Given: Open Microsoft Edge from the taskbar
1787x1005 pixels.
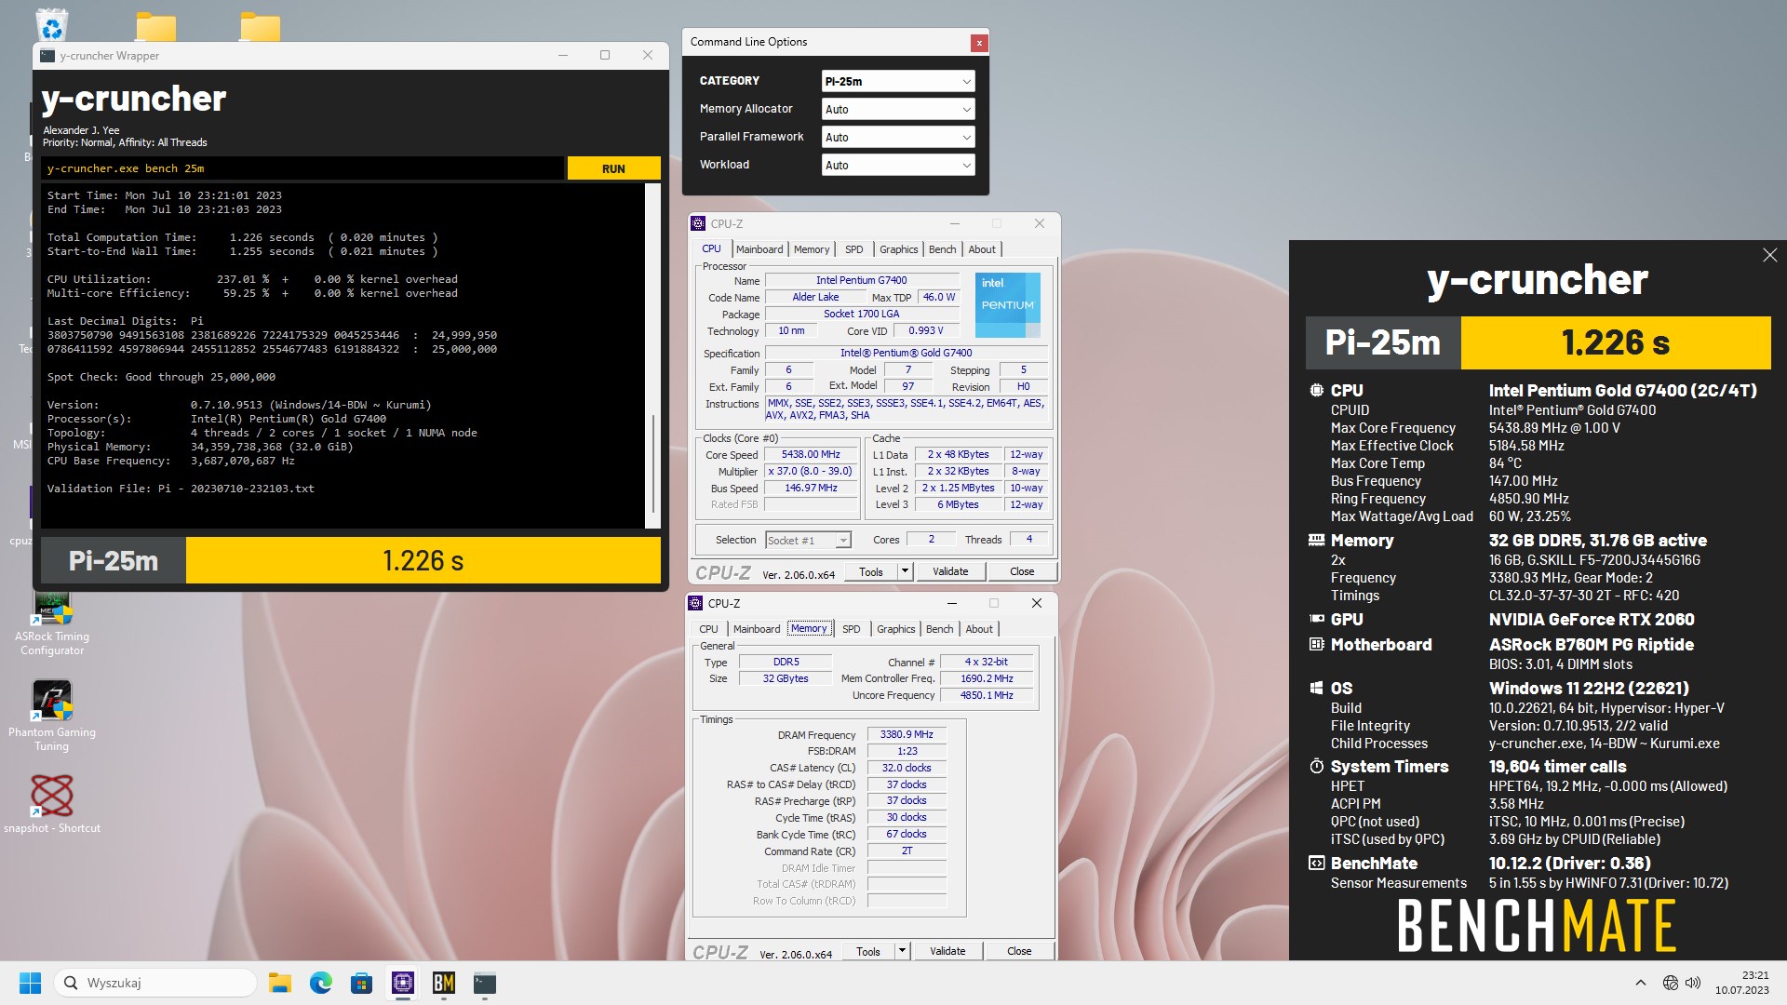Looking at the screenshot, I should pyautogui.click(x=320, y=983).
